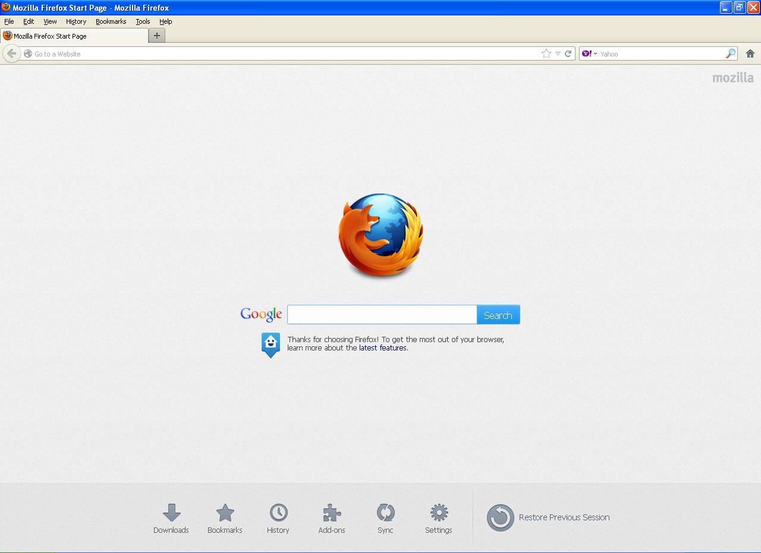This screenshot has width=761, height=553.
Task: Click the Home button in the toolbar
Action: point(750,53)
